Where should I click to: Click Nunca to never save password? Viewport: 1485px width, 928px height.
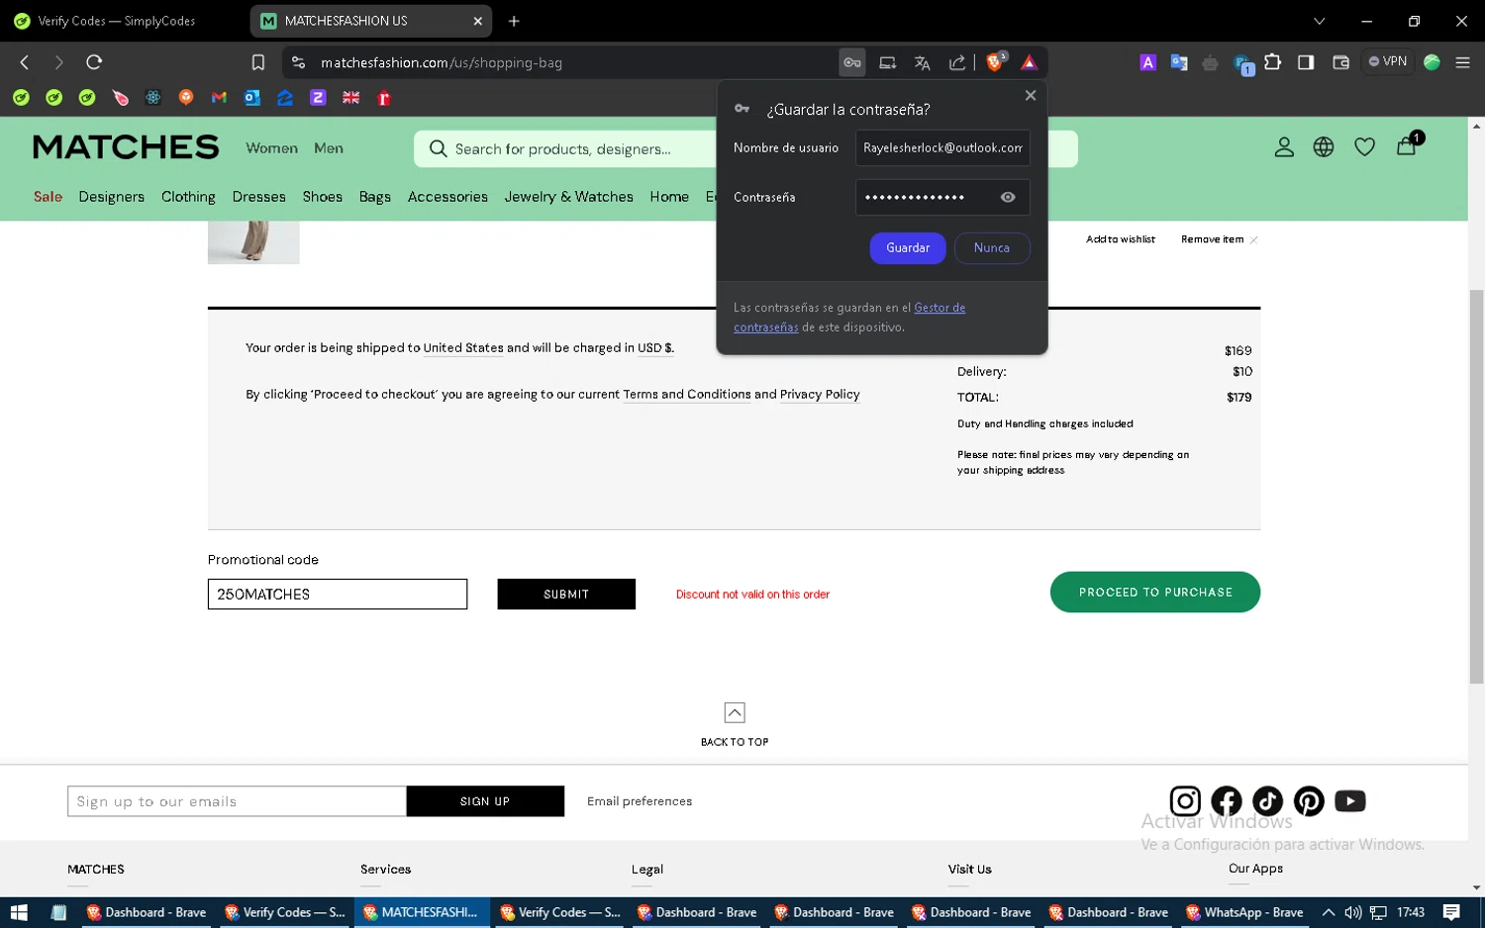coord(992,248)
